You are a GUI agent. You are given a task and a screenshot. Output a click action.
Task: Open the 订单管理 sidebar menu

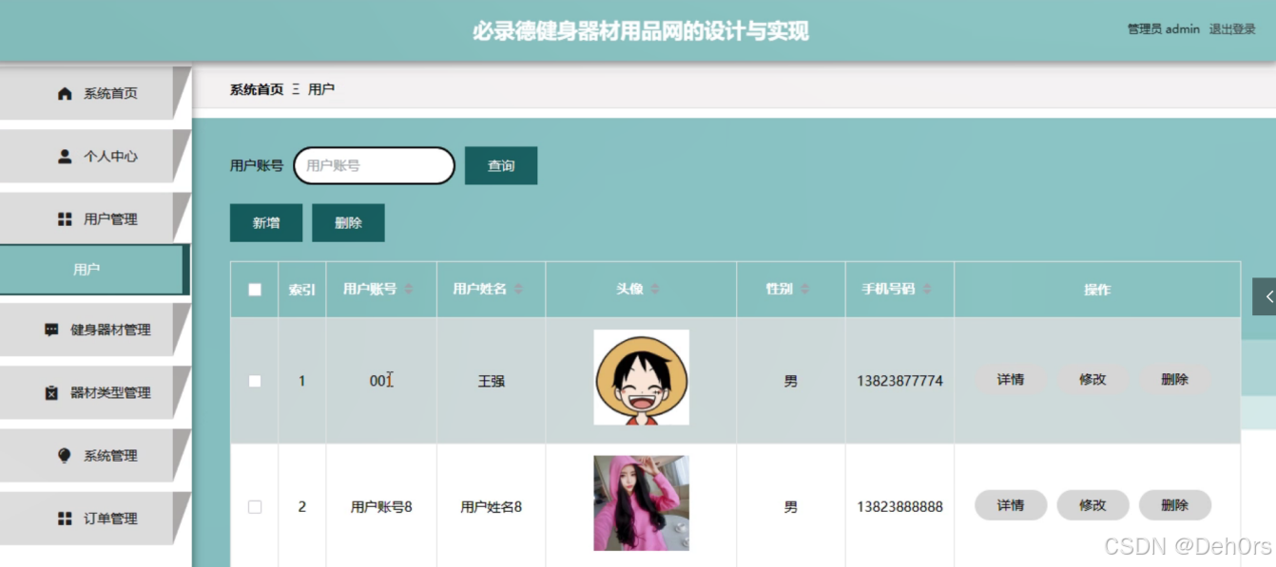tap(95, 519)
